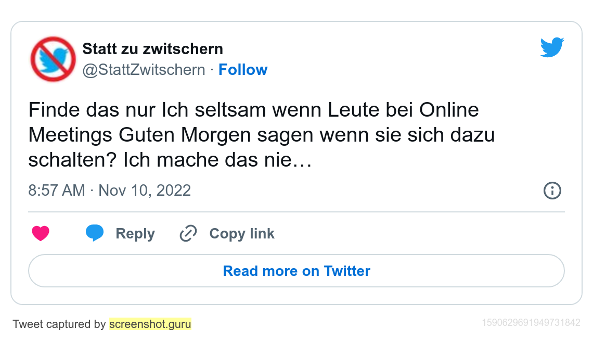The height and width of the screenshot is (353, 593).
Task: Click the blue Twitter bird logo
Action: 552,47
